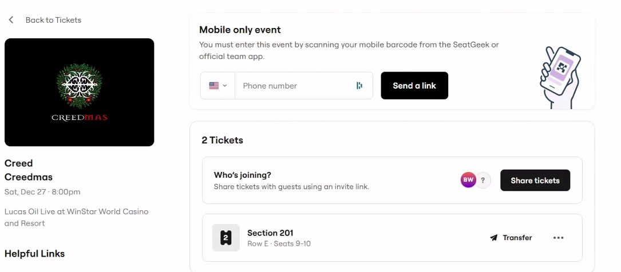The image size is (621, 272).
Task: Open the three-dot more options menu
Action: 559,238
